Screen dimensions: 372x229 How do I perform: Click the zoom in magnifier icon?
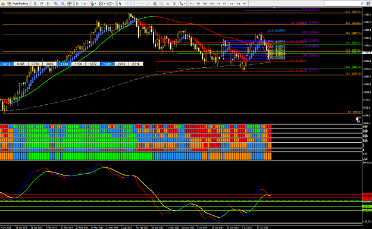click(56, 4)
